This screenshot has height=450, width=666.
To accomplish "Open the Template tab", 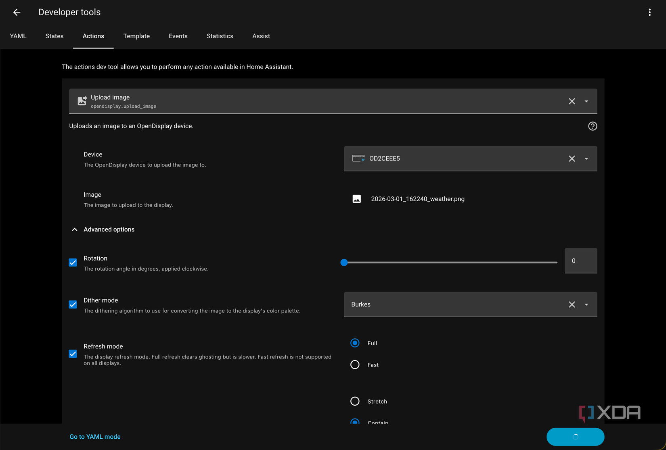I will [136, 36].
